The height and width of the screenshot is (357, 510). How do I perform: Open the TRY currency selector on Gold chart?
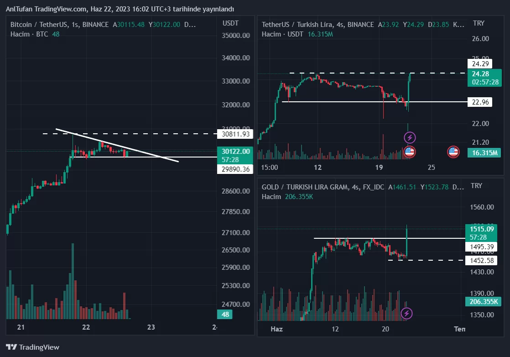coord(476,185)
